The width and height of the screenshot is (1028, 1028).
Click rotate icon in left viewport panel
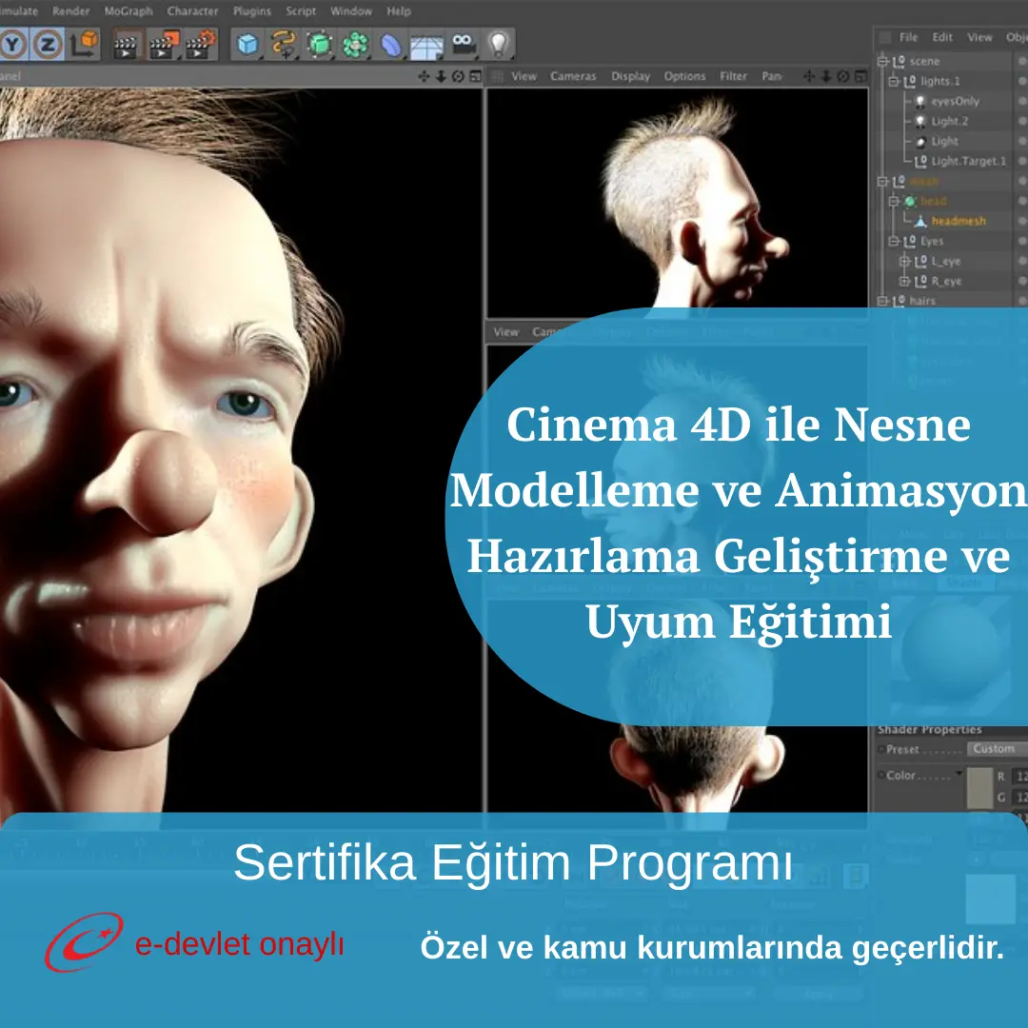[x=458, y=77]
